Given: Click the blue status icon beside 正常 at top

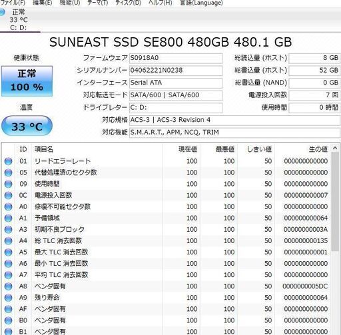Looking at the screenshot, I should coord(2,12).
